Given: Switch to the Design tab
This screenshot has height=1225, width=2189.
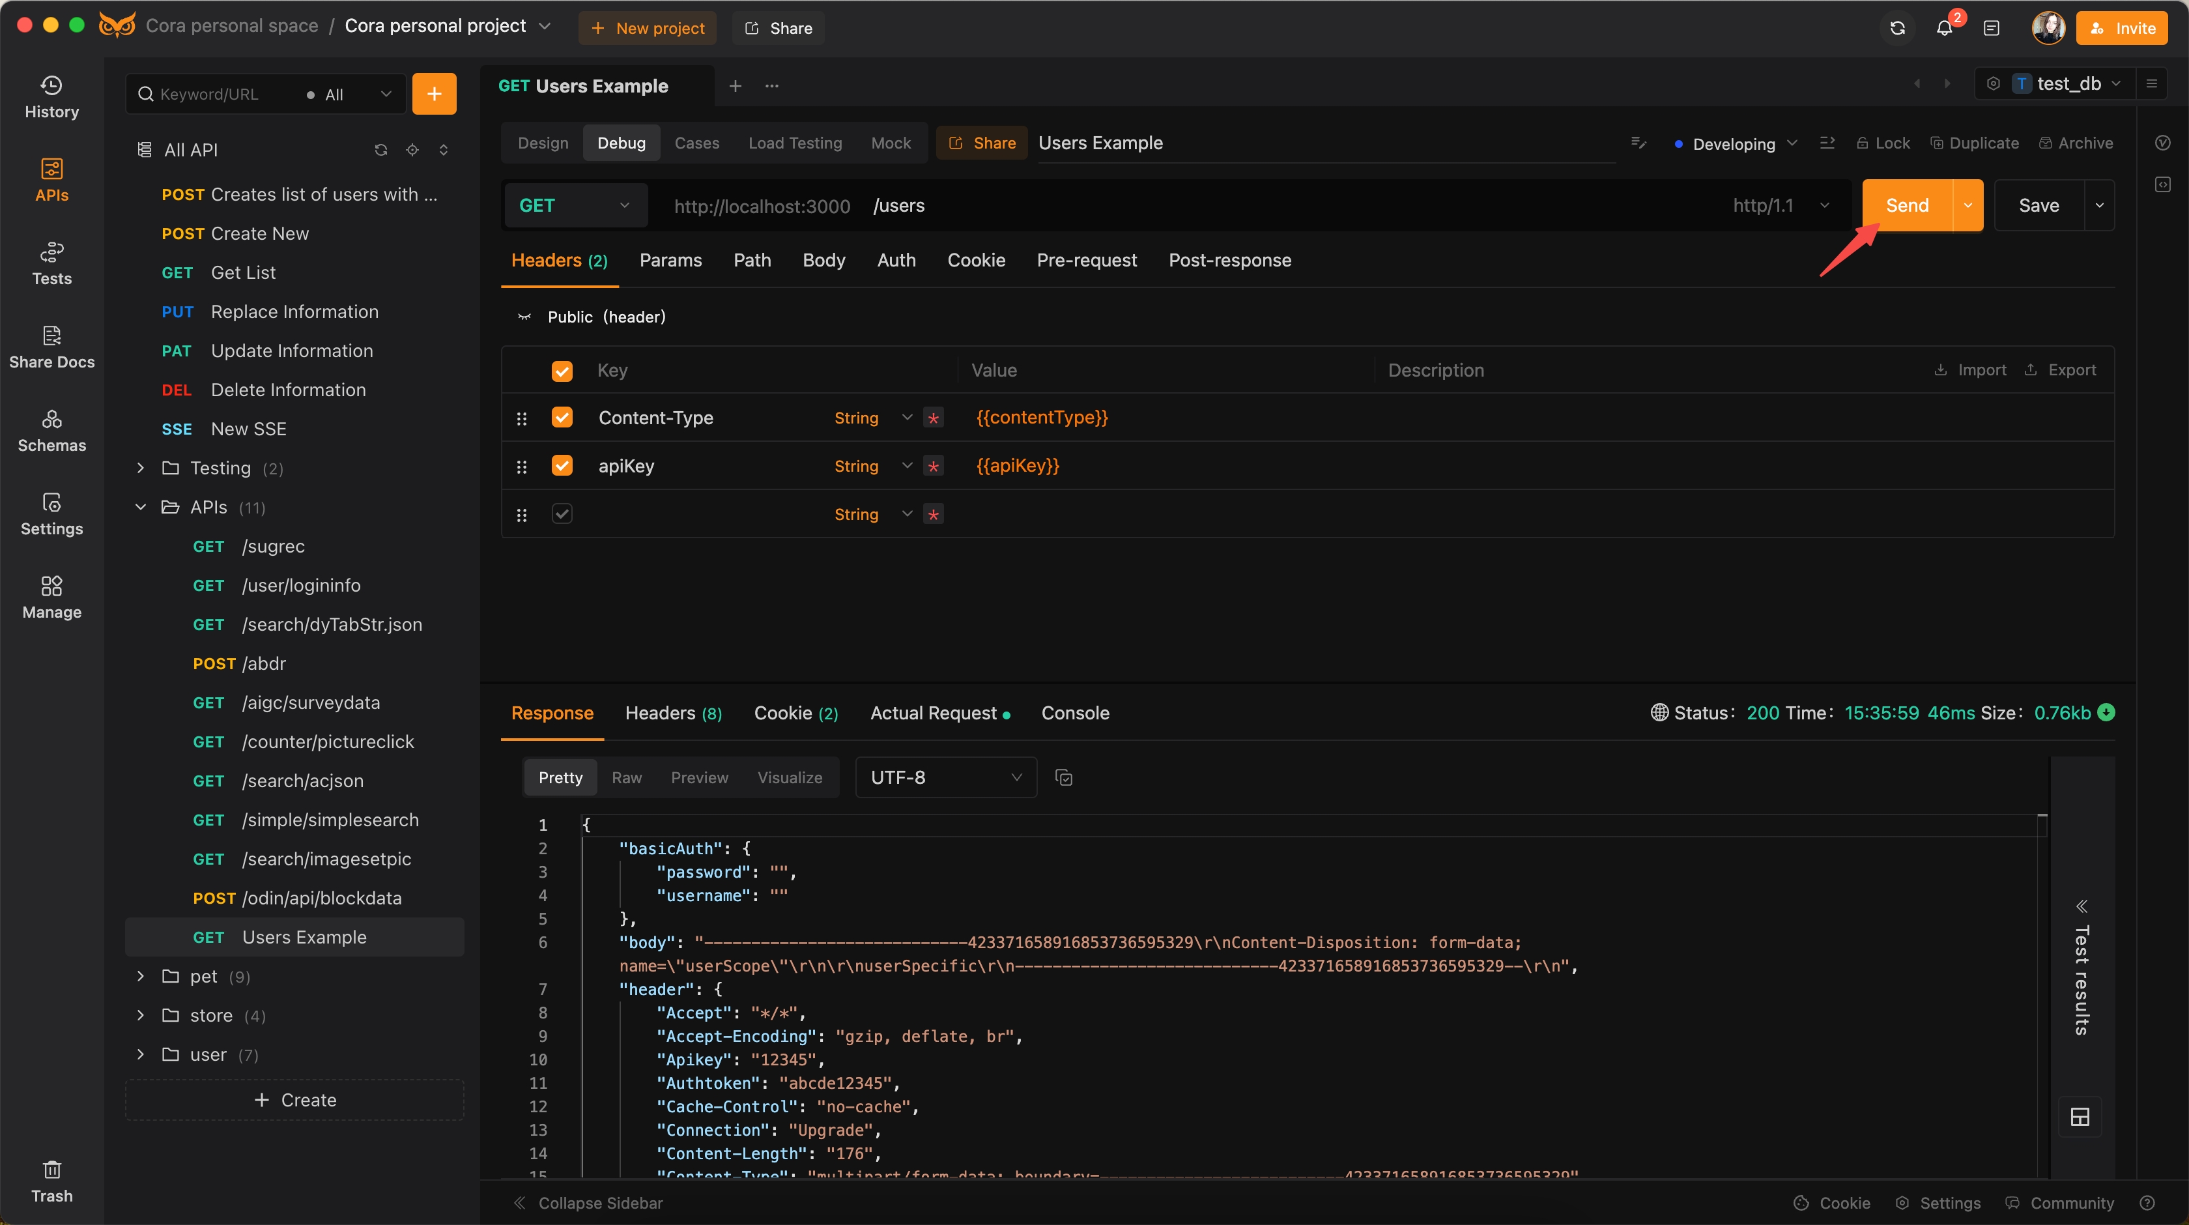Looking at the screenshot, I should click(543, 143).
